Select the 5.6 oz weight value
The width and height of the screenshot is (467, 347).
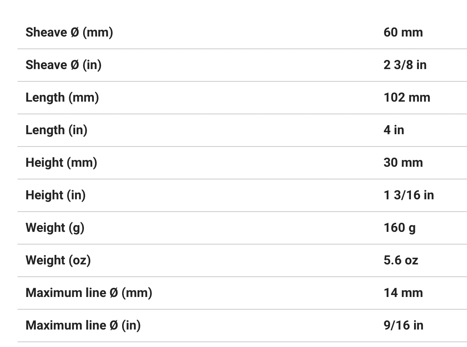[x=401, y=260]
